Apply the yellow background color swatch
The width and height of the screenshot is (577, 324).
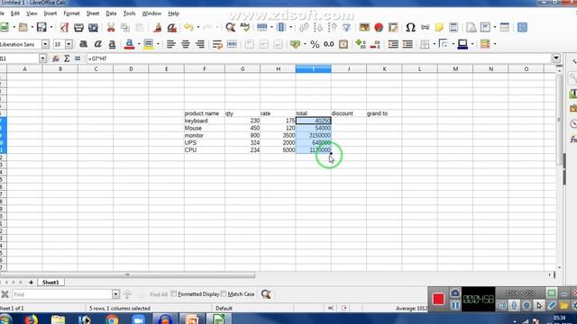click(148, 44)
